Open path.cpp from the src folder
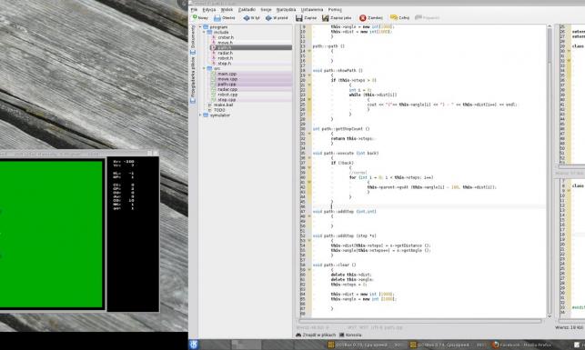Image resolution: width=585 pixels, height=350 pixels. [x=227, y=85]
